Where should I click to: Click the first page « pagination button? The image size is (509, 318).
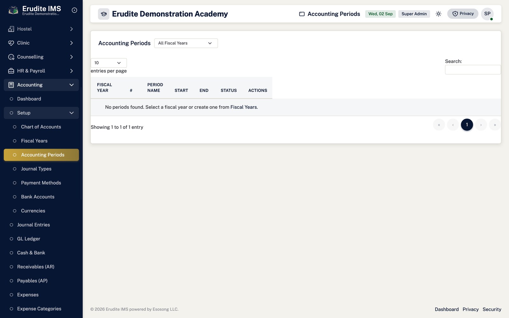coord(439,125)
